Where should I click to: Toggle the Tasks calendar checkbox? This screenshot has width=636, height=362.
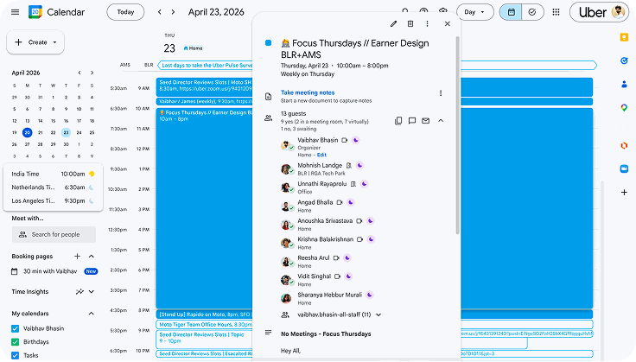(x=16, y=354)
